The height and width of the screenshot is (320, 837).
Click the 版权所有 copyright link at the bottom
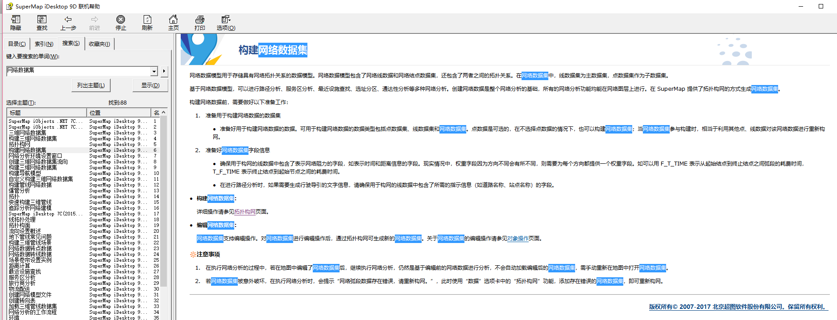738,307
